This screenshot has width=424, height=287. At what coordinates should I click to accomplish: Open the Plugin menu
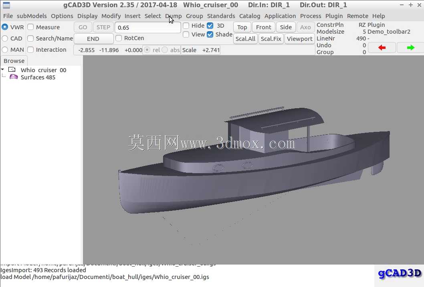tap(334, 16)
